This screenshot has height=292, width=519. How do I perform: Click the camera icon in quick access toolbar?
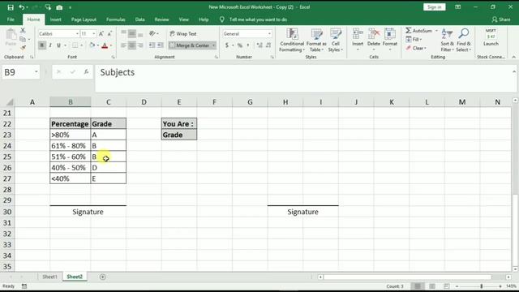click(59, 7)
